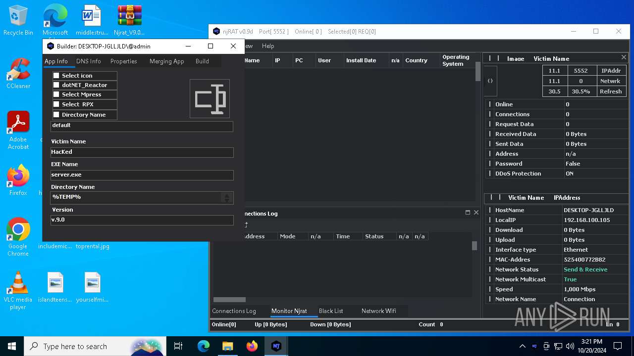The height and width of the screenshot is (356, 634).
Task: Close the Image Victim Name panel
Action: coord(624,58)
